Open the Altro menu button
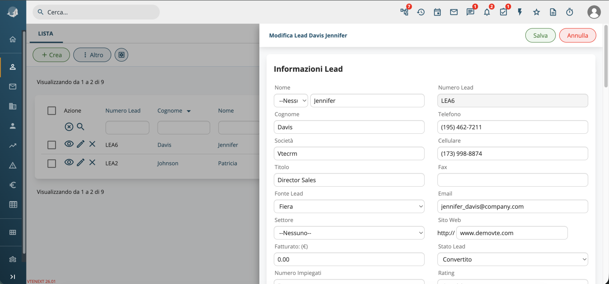 coord(92,55)
